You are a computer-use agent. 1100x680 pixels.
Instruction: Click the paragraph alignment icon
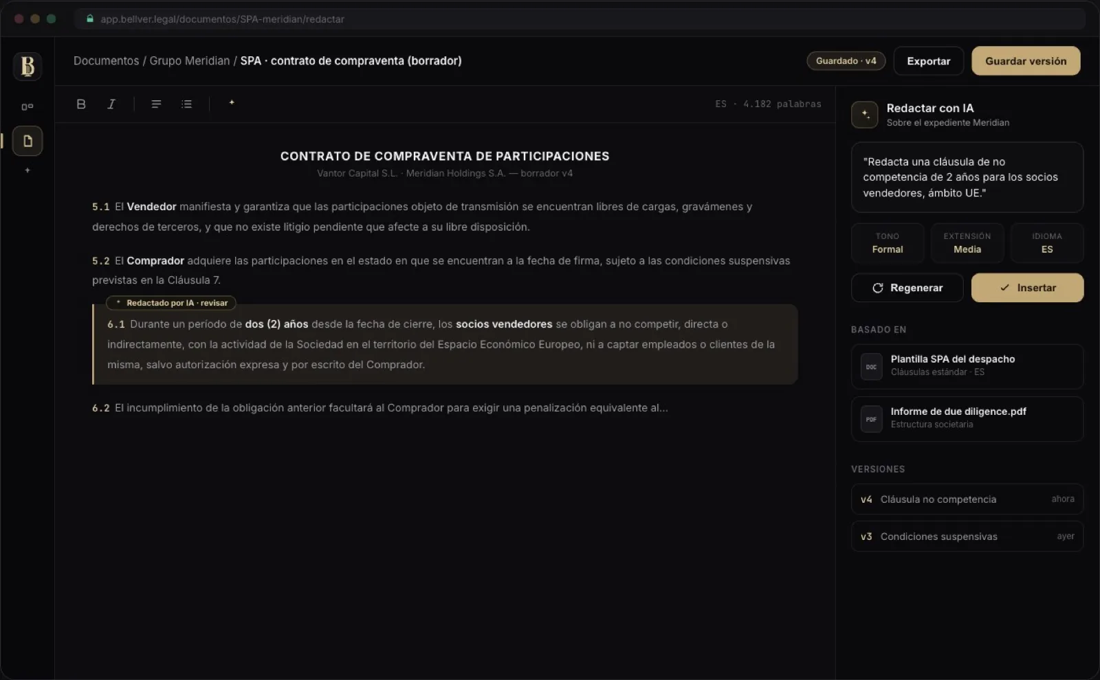click(x=156, y=104)
